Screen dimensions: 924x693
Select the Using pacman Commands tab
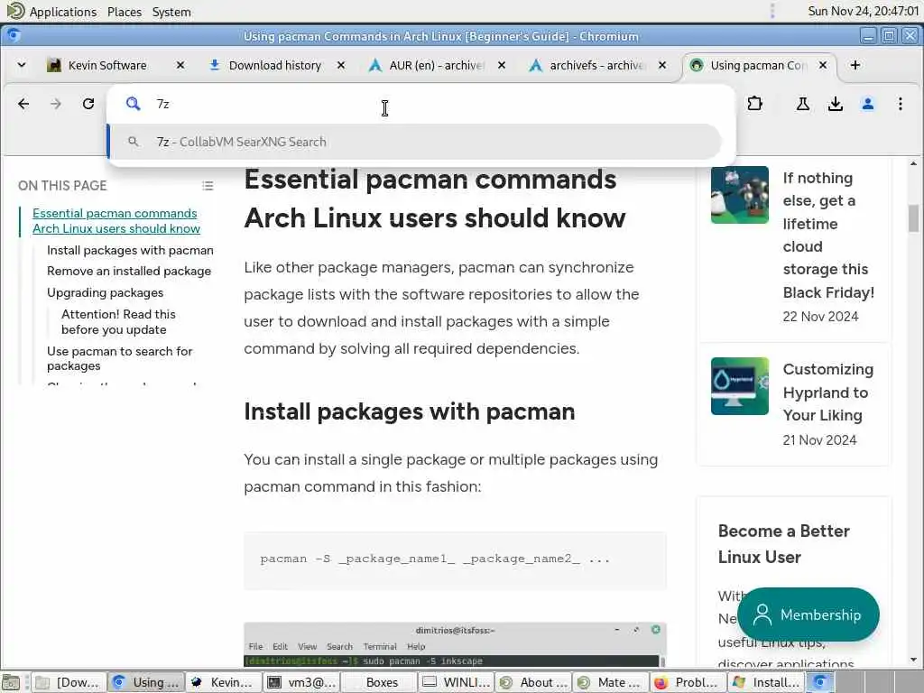[x=757, y=65]
